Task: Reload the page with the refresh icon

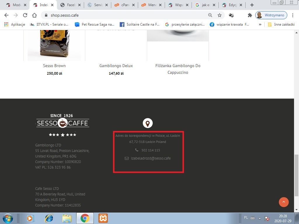Action: (x=25, y=15)
